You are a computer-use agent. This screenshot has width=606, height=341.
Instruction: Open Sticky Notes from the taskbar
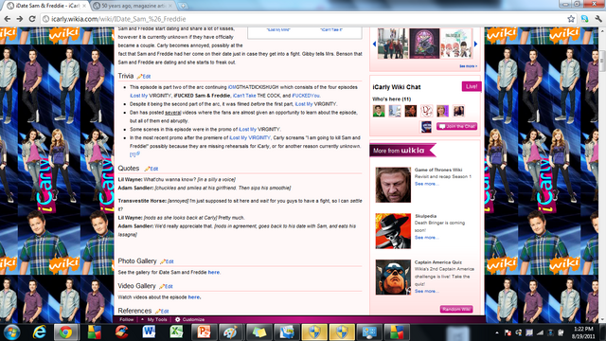pos(258,332)
